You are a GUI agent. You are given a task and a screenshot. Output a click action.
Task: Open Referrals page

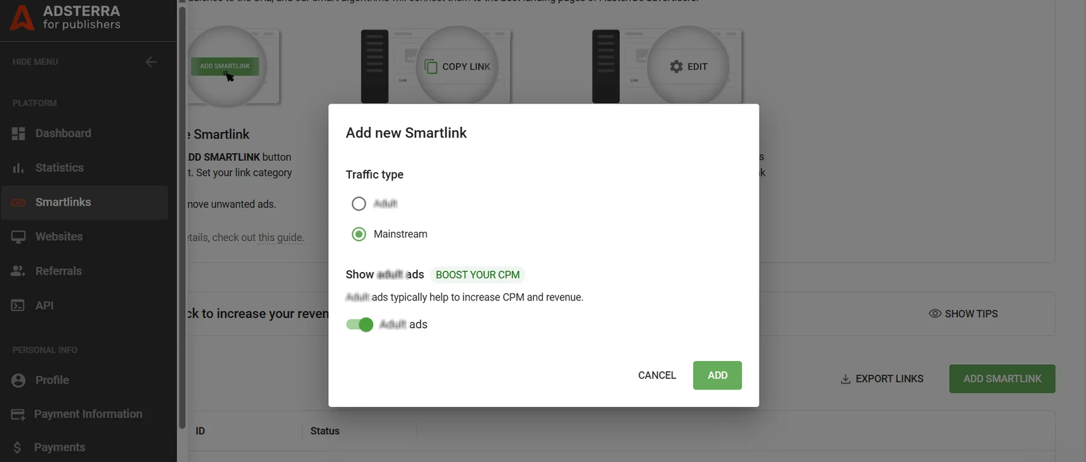coord(85,271)
